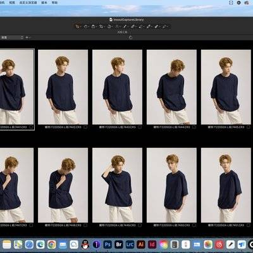Open the sort dropdown in browser toolbar
The height and width of the screenshot is (253, 253).
(12, 37)
